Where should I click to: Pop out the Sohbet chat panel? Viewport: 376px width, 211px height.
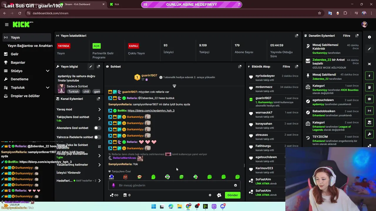240,67
